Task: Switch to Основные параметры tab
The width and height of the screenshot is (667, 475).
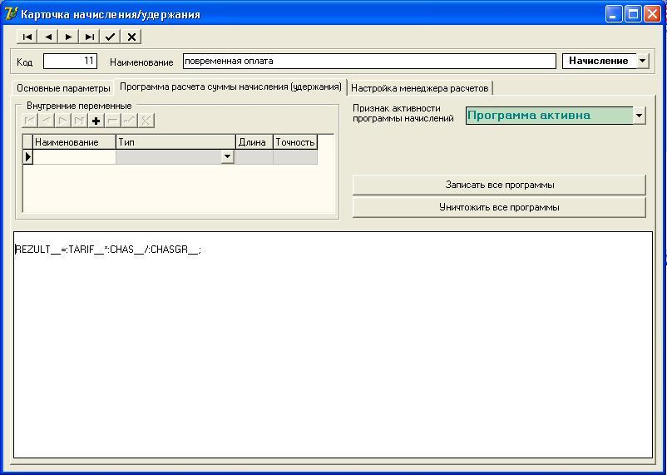Action: [x=63, y=88]
